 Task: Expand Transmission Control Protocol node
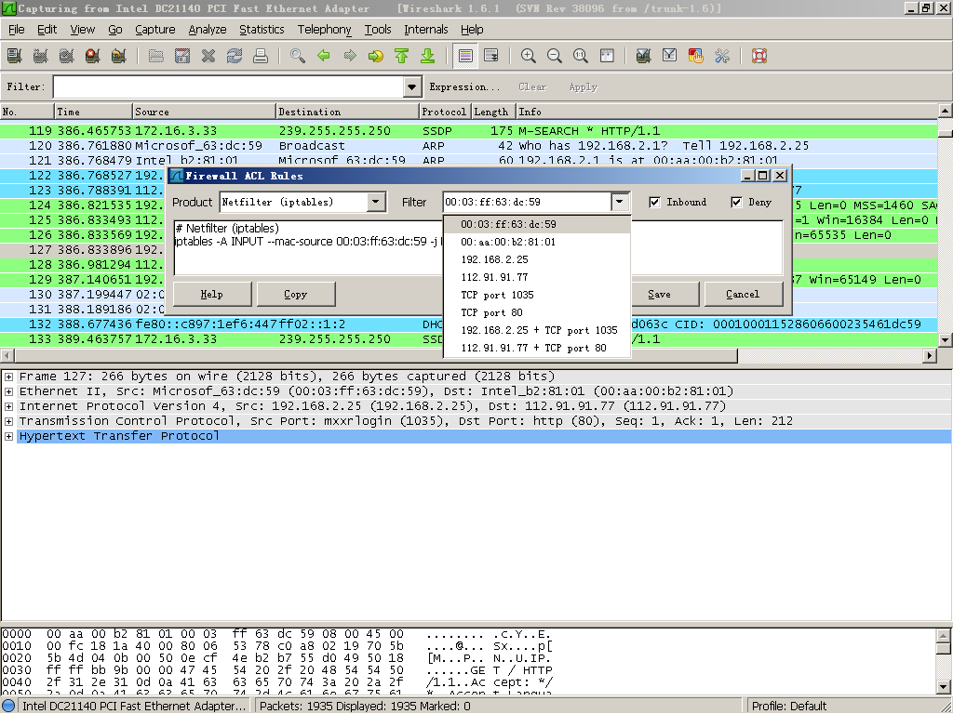click(x=8, y=421)
